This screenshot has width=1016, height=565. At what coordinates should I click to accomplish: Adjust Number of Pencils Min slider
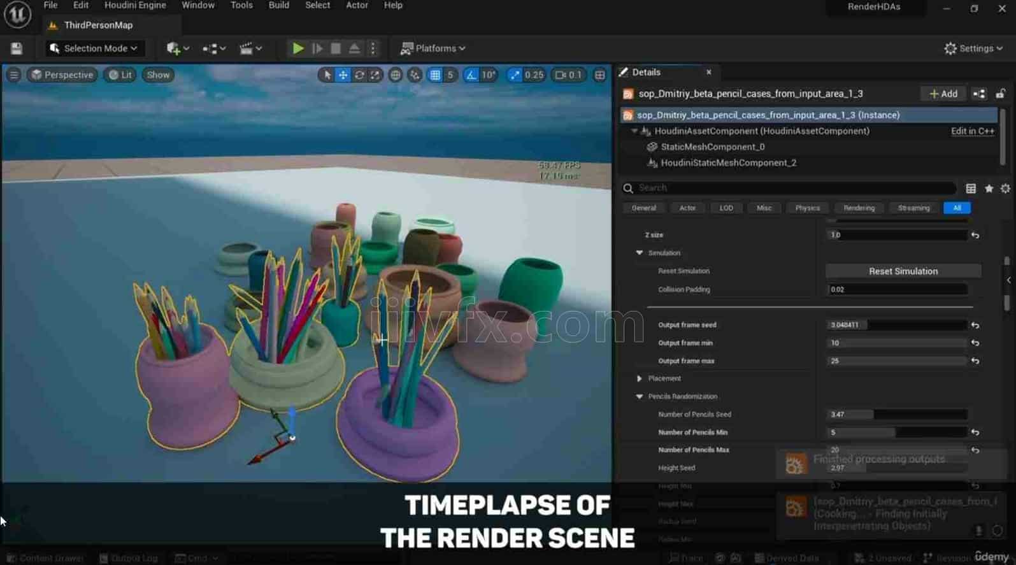point(897,433)
